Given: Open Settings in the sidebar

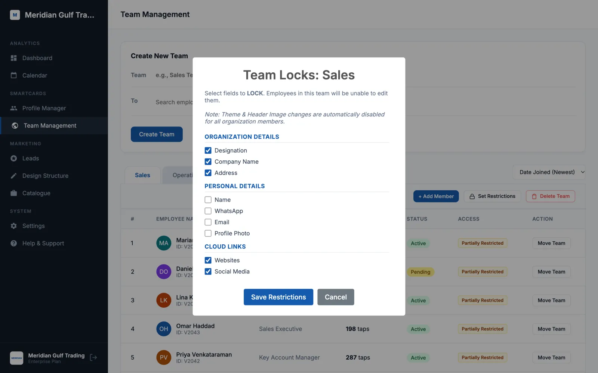Looking at the screenshot, I should 54,226.
